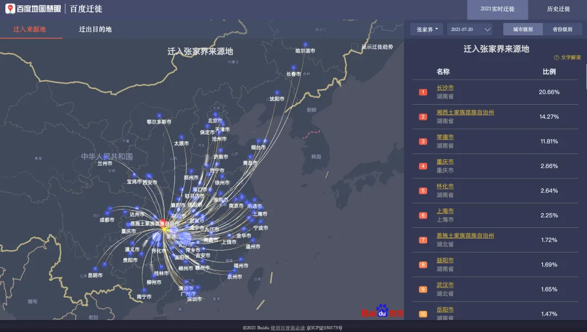Click rank 3 badge
This screenshot has width=587, height=332.
(x=423, y=142)
